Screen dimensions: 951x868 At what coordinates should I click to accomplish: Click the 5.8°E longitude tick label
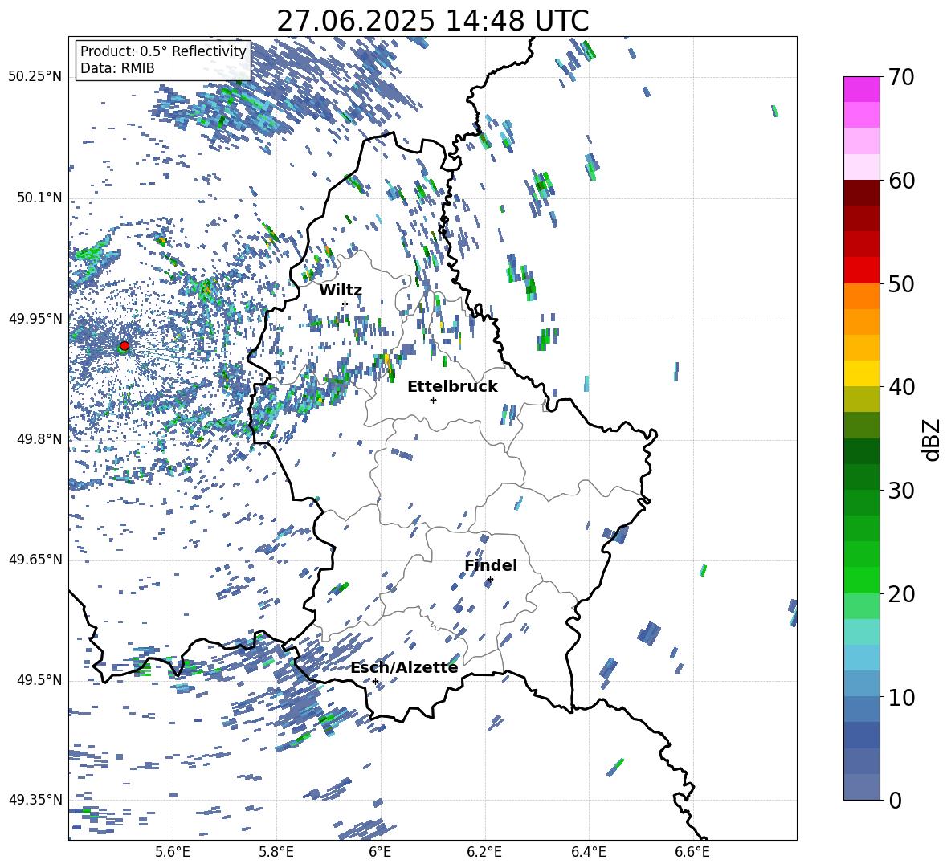tap(276, 853)
